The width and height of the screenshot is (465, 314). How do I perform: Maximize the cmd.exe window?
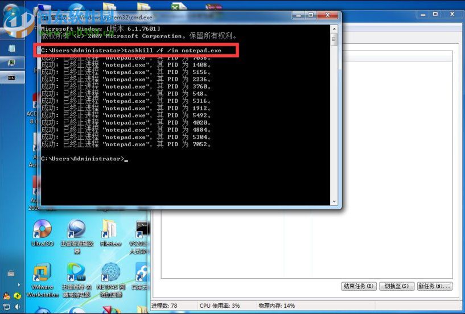pos(311,15)
